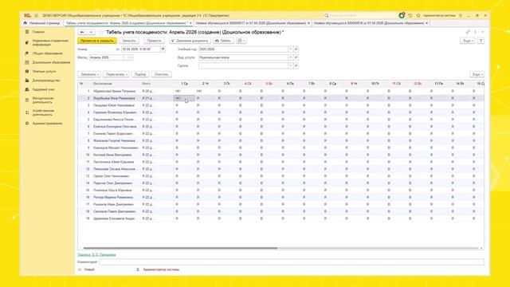Expand Вид услуги dropdown arrow
Image resolution: width=510 pixels, height=287 pixels.
tap(290, 57)
